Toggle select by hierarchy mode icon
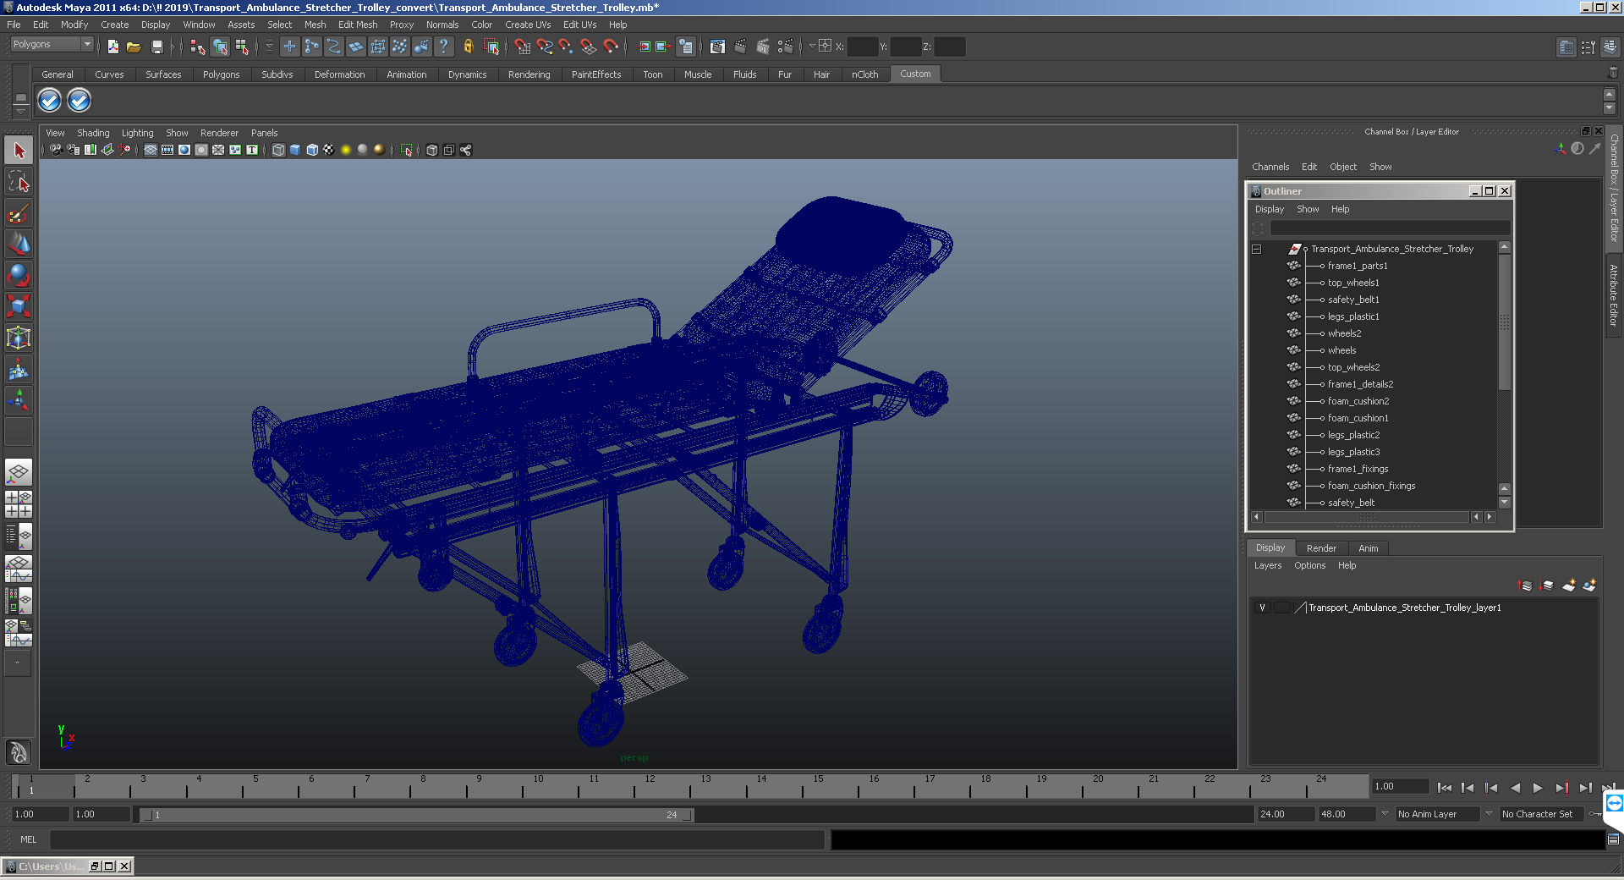The image size is (1624, 880). pos(198,47)
